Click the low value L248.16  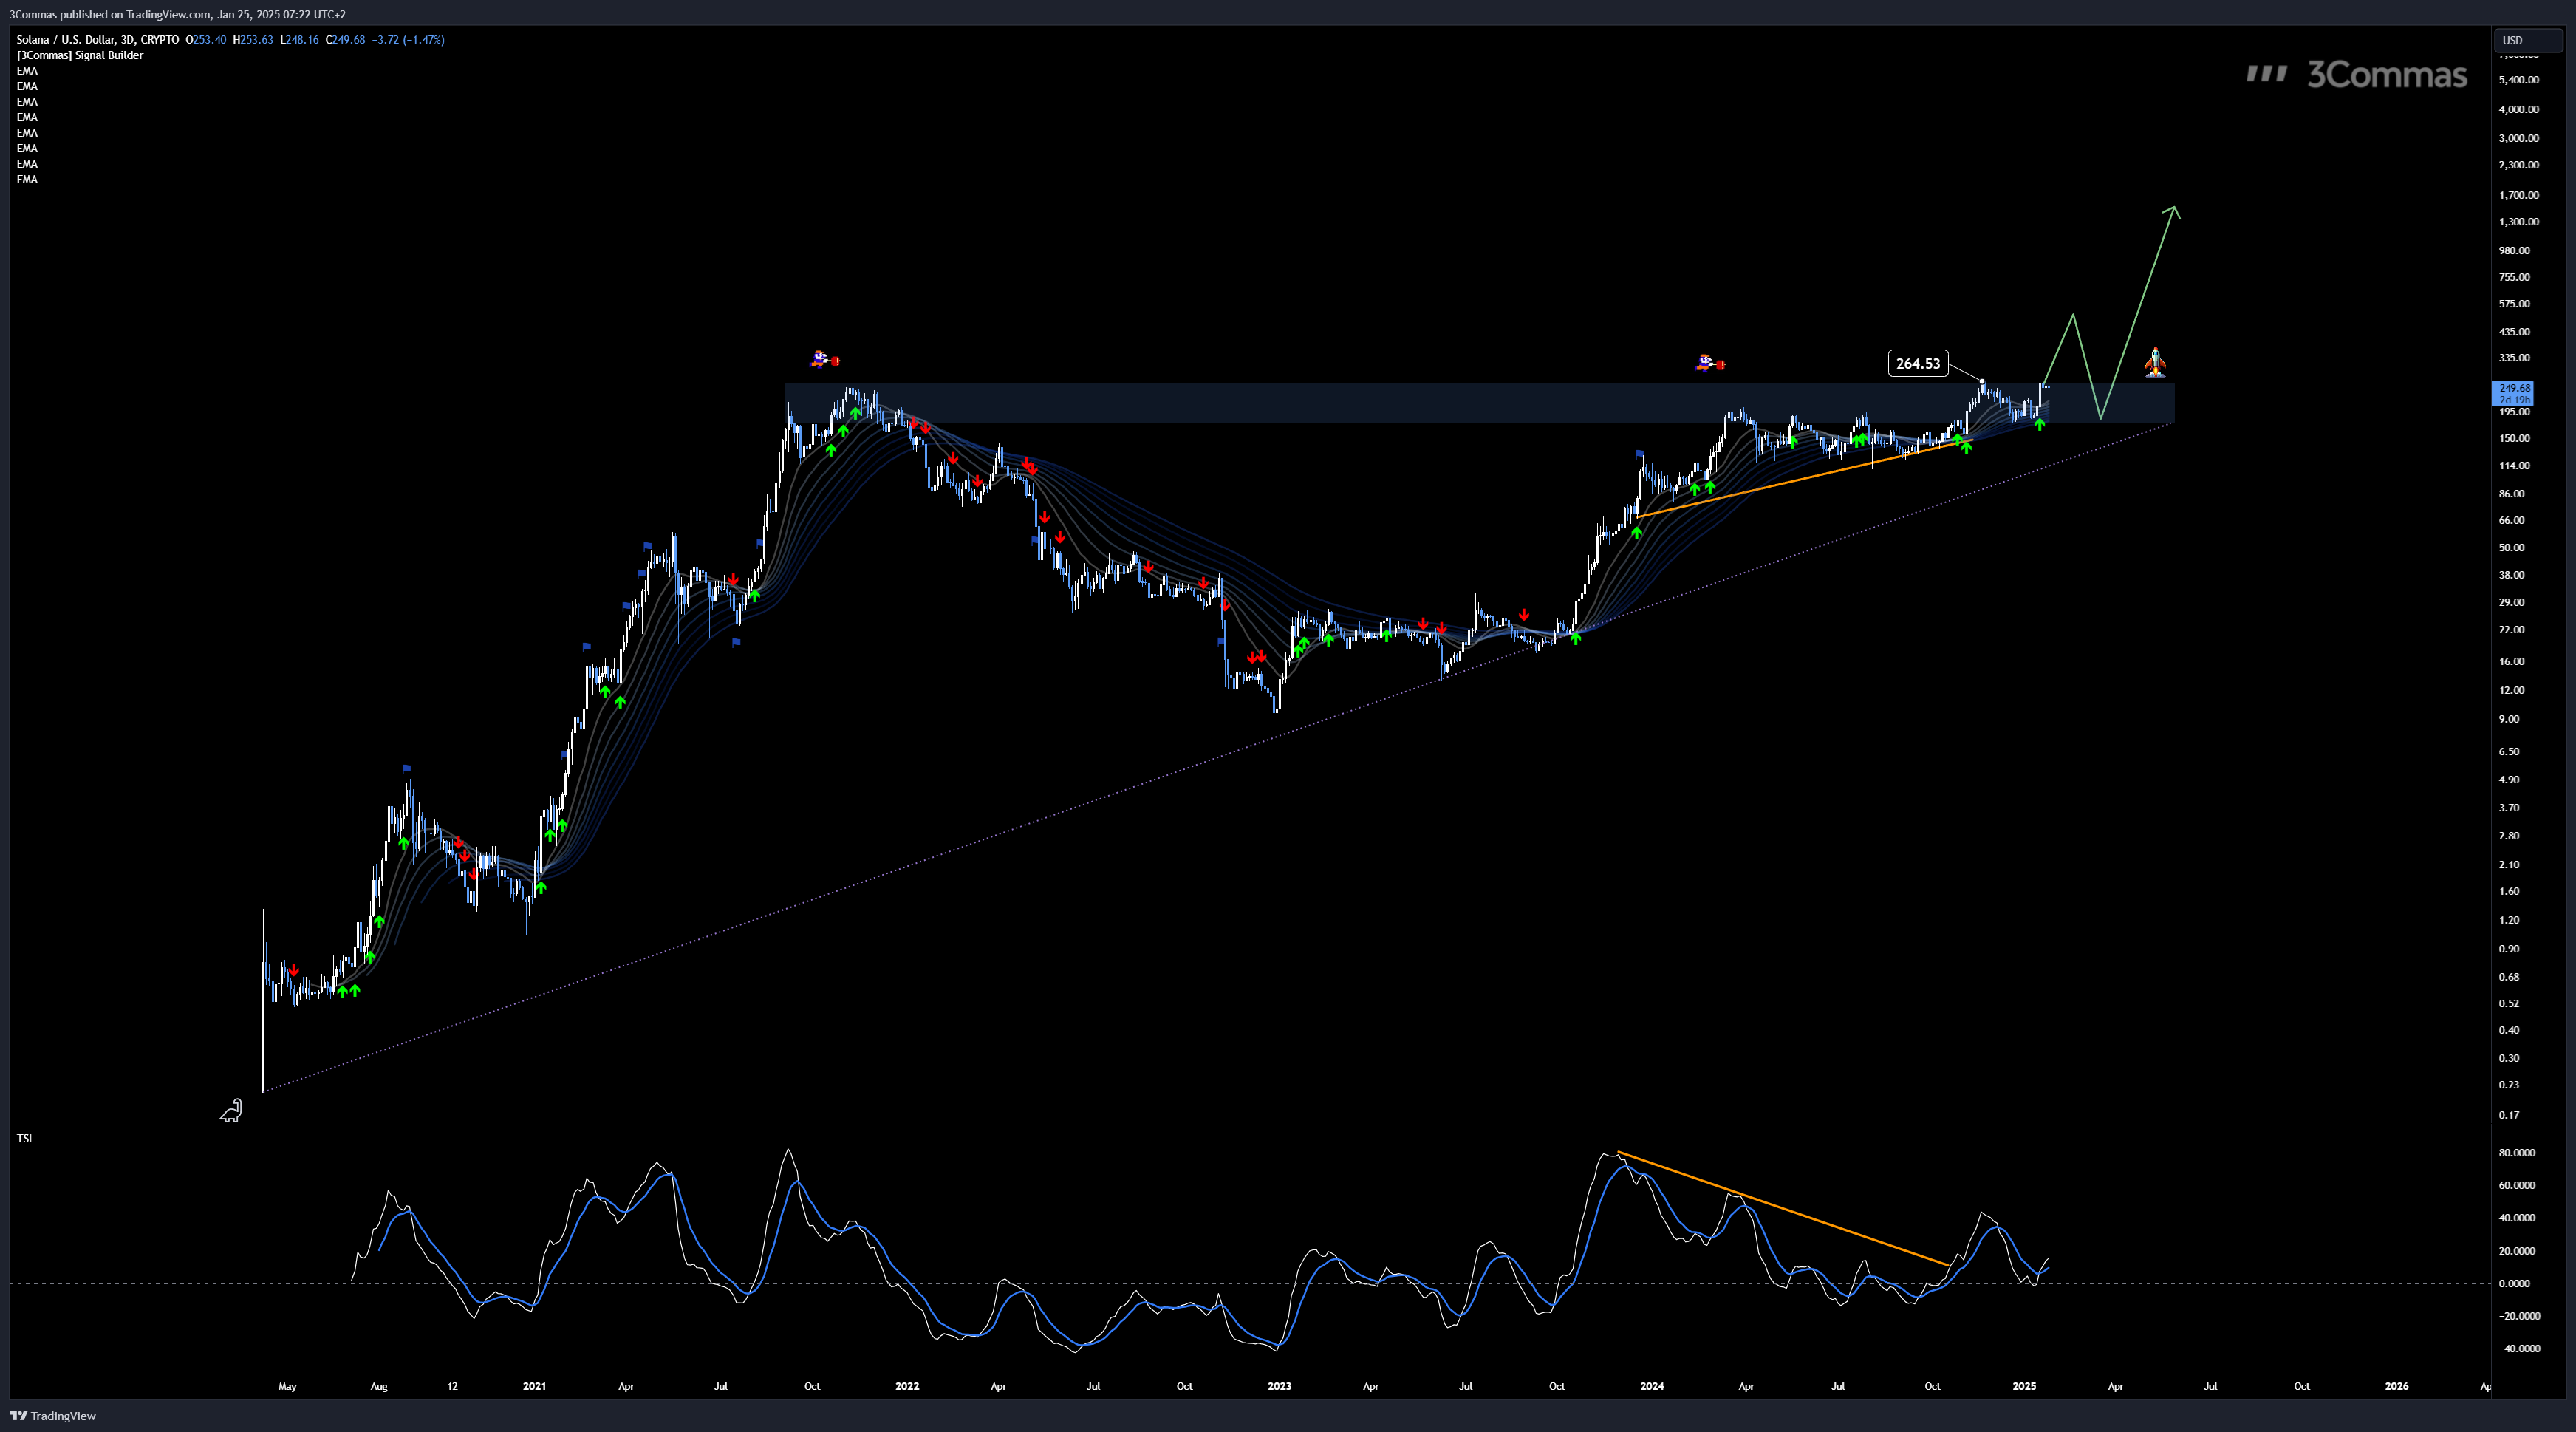(x=299, y=40)
